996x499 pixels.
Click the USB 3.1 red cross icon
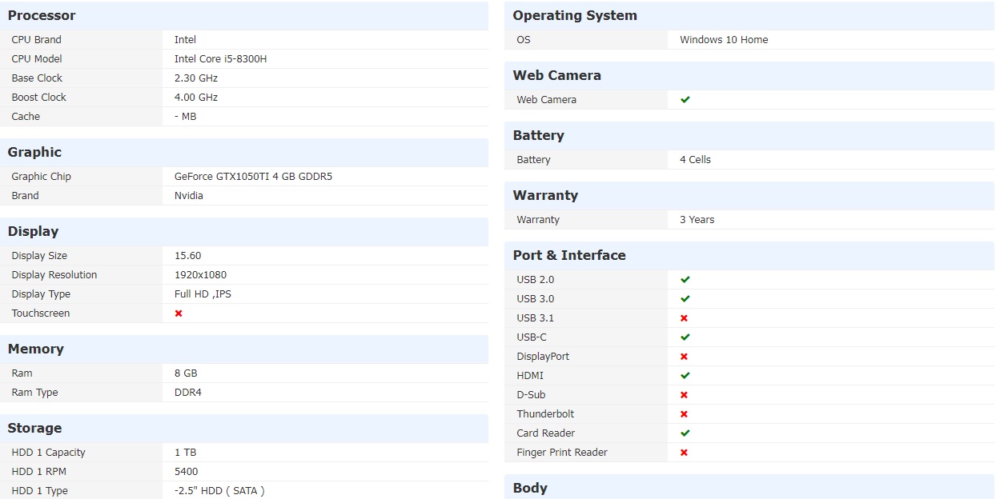(x=685, y=318)
